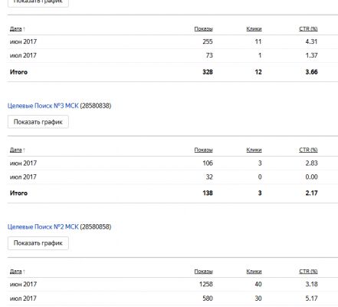Open the Целевые Поиск №3 МСК campaign link
Image resolution: width=338 pixels, height=307 pixels.
coord(43,106)
